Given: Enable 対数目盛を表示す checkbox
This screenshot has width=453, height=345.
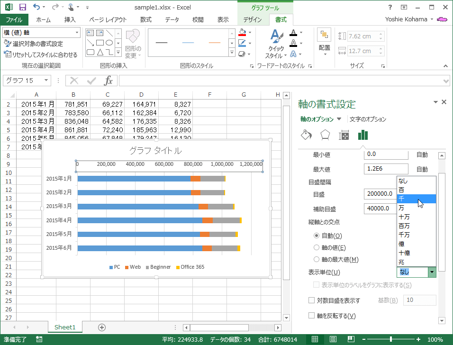Looking at the screenshot, I should [x=311, y=300].
